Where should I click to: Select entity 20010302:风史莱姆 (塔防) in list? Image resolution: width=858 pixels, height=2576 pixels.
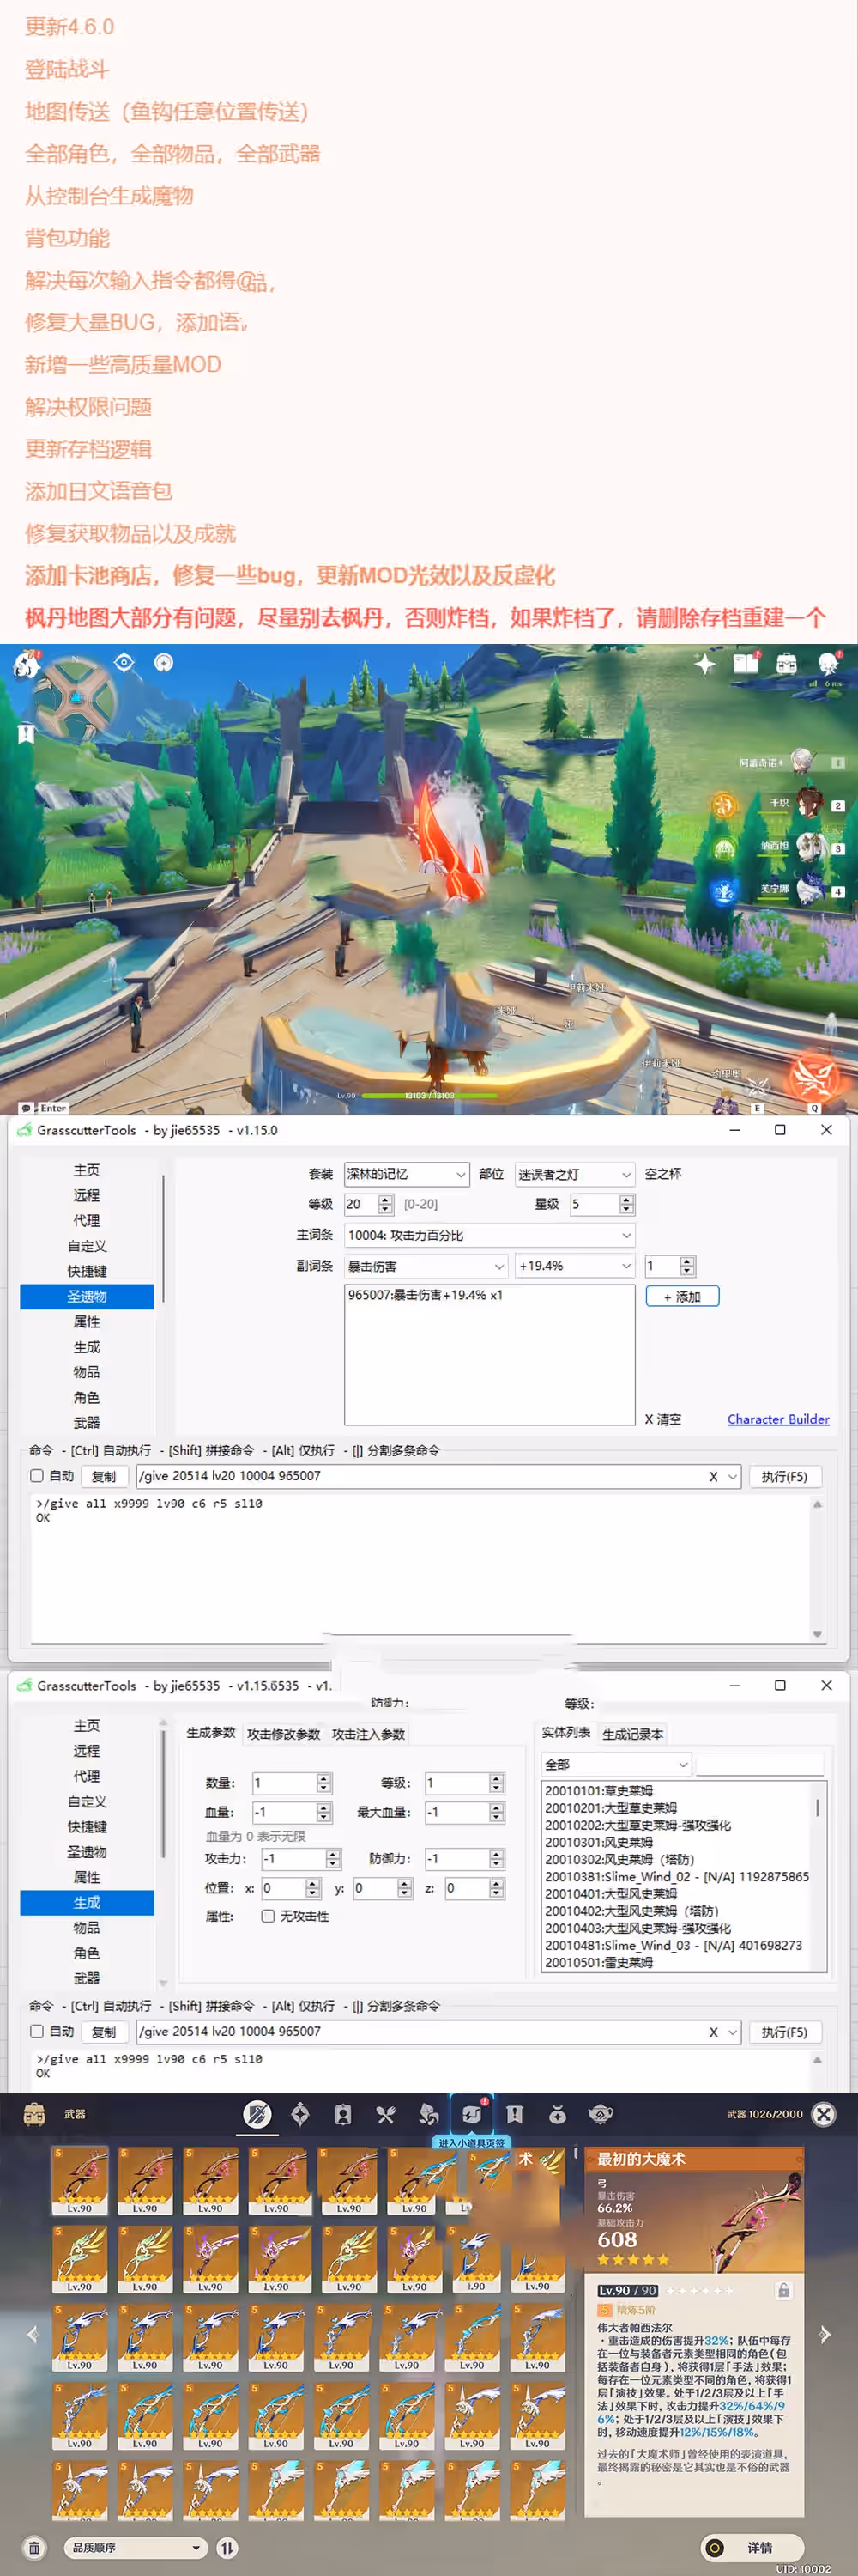tap(619, 1859)
